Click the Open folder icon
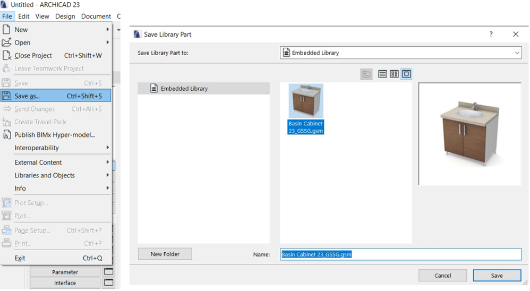Screen dimensions: 530x291 [x=6, y=42]
